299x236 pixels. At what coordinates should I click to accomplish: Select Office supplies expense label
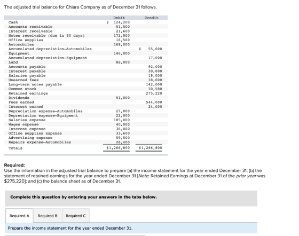click(35, 133)
